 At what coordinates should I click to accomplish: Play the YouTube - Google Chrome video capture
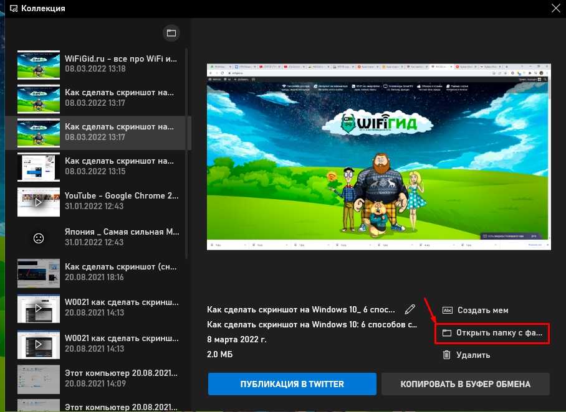[39, 202]
